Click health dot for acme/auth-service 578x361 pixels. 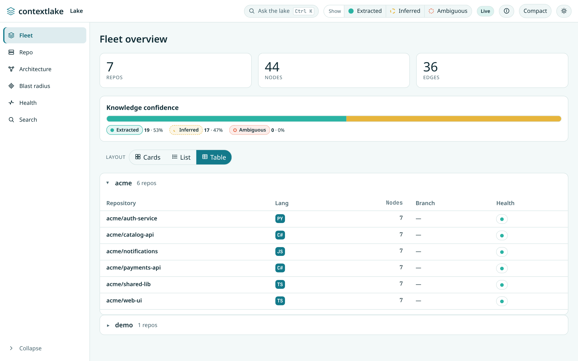tap(502, 219)
